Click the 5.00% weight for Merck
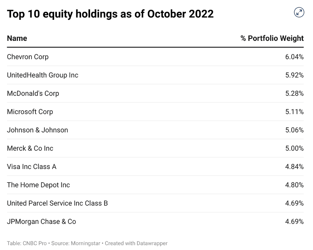The image size is (313, 250). pyautogui.click(x=294, y=148)
